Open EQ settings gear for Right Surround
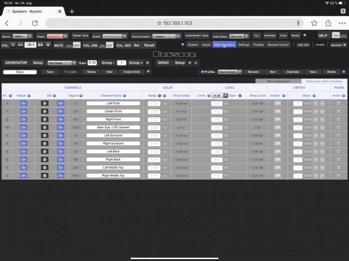 tap(45, 144)
